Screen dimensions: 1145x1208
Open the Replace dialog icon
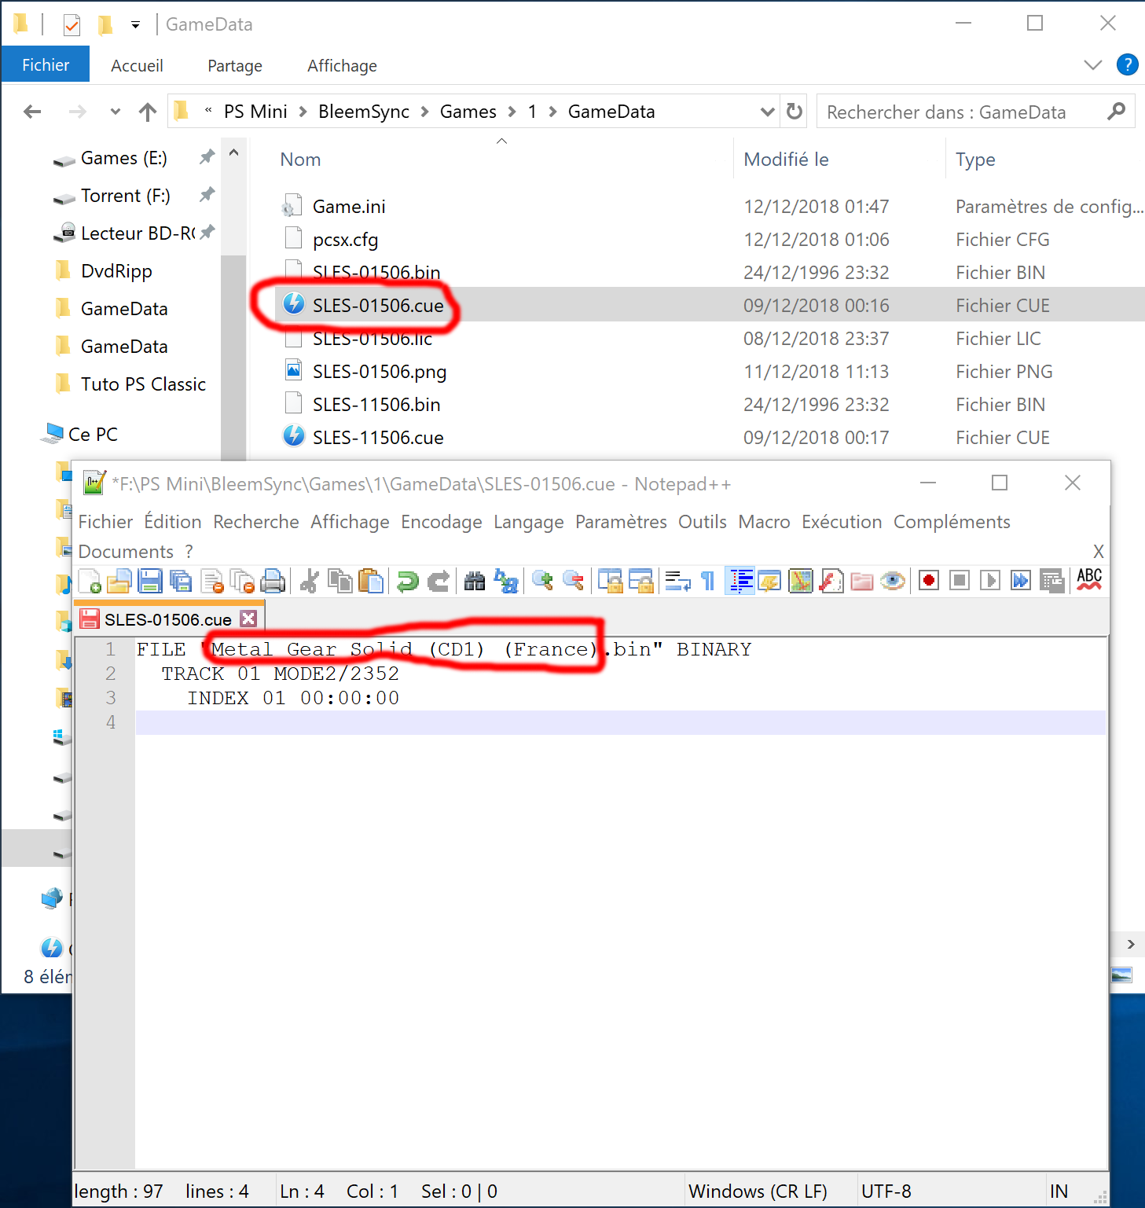point(506,581)
